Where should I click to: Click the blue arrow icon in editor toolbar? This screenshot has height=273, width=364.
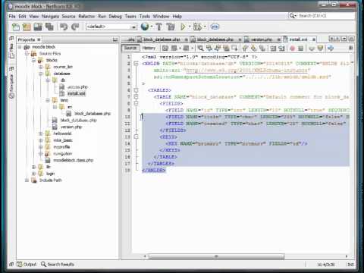point(331,48)
